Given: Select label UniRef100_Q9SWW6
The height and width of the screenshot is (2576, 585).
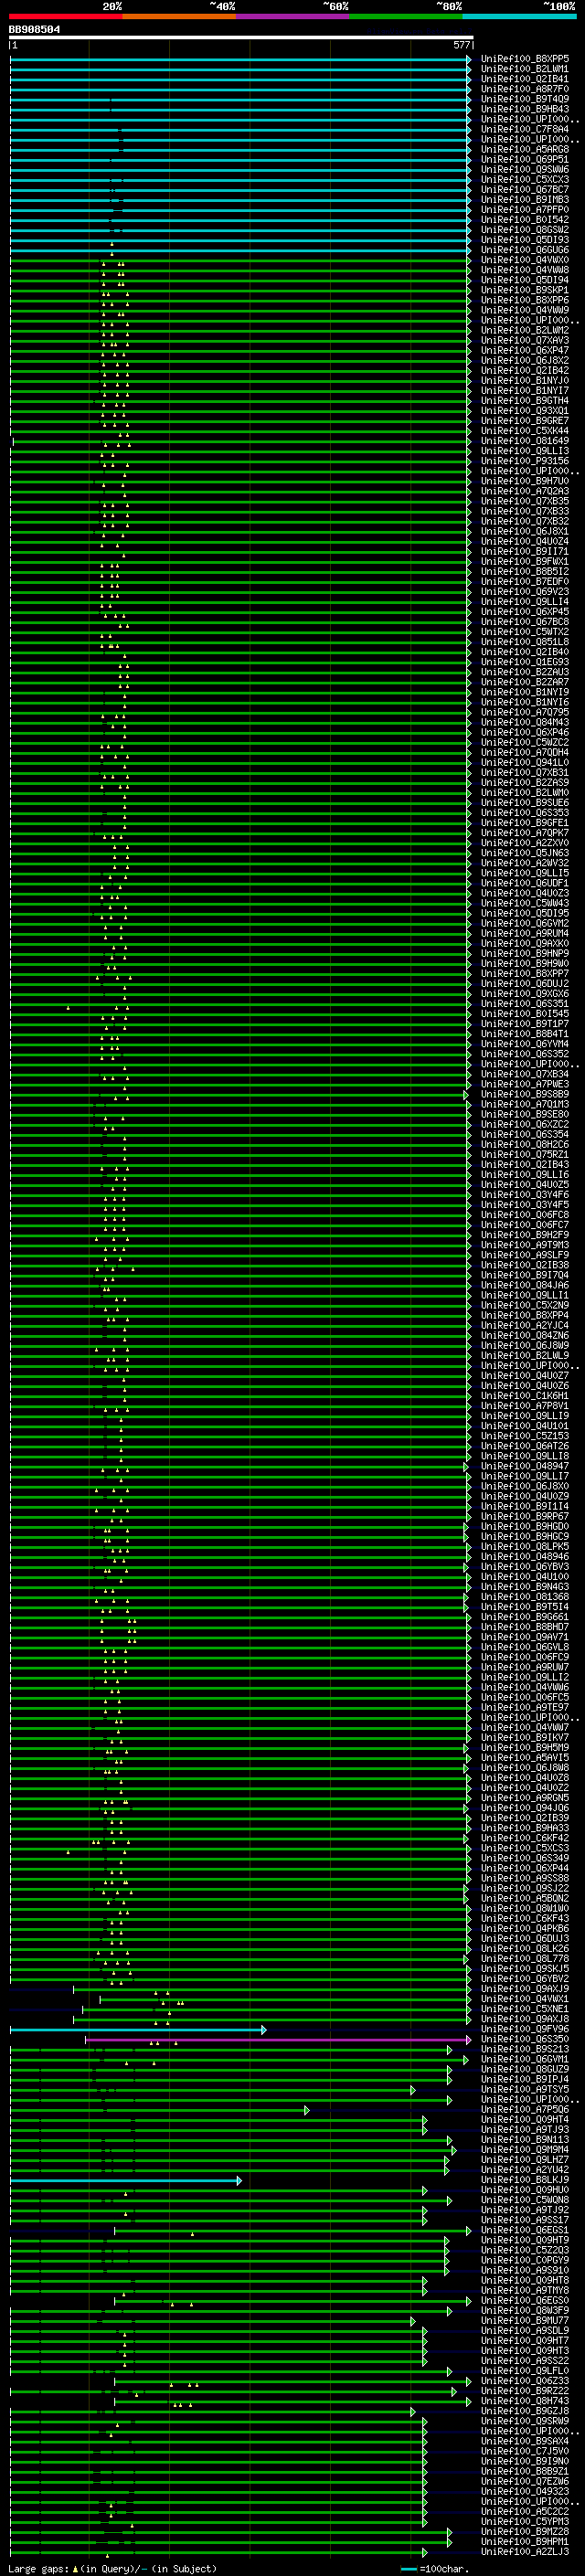Looking at the screenshot, I should pyautogui.click(x=525, y=170).
